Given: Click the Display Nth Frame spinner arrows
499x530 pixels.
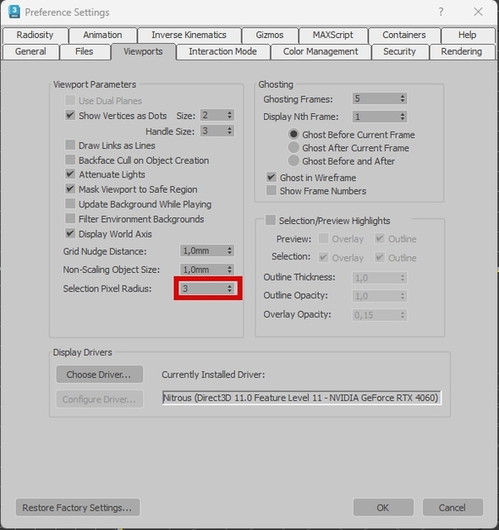Looking at the screenshot, I should point(403,117).
